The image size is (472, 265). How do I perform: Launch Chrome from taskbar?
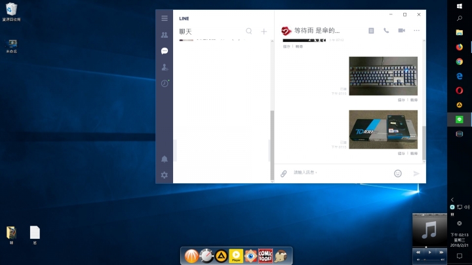tap(460, 62)
